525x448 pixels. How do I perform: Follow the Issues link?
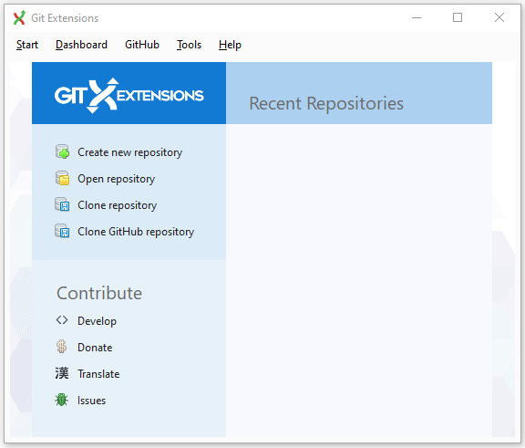click(x=91, y=400)
